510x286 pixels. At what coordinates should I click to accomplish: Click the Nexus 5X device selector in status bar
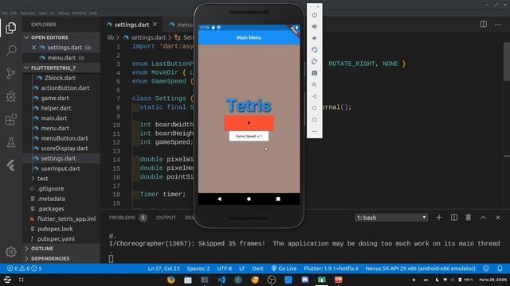(x=420, y=269)
